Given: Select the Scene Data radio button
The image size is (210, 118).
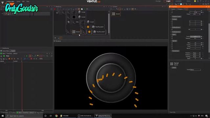Looking at the screenshot, I should click(x=1, y=51).
